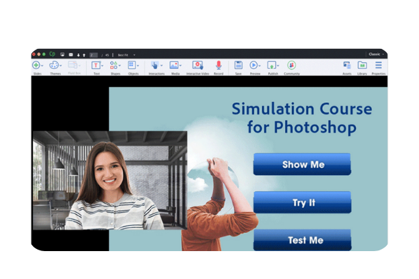
Task: Click the Test Me button
Action: click(302, 240)
